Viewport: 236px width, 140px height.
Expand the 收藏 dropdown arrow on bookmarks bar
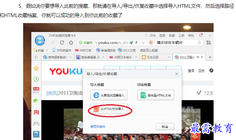[47, 50]
